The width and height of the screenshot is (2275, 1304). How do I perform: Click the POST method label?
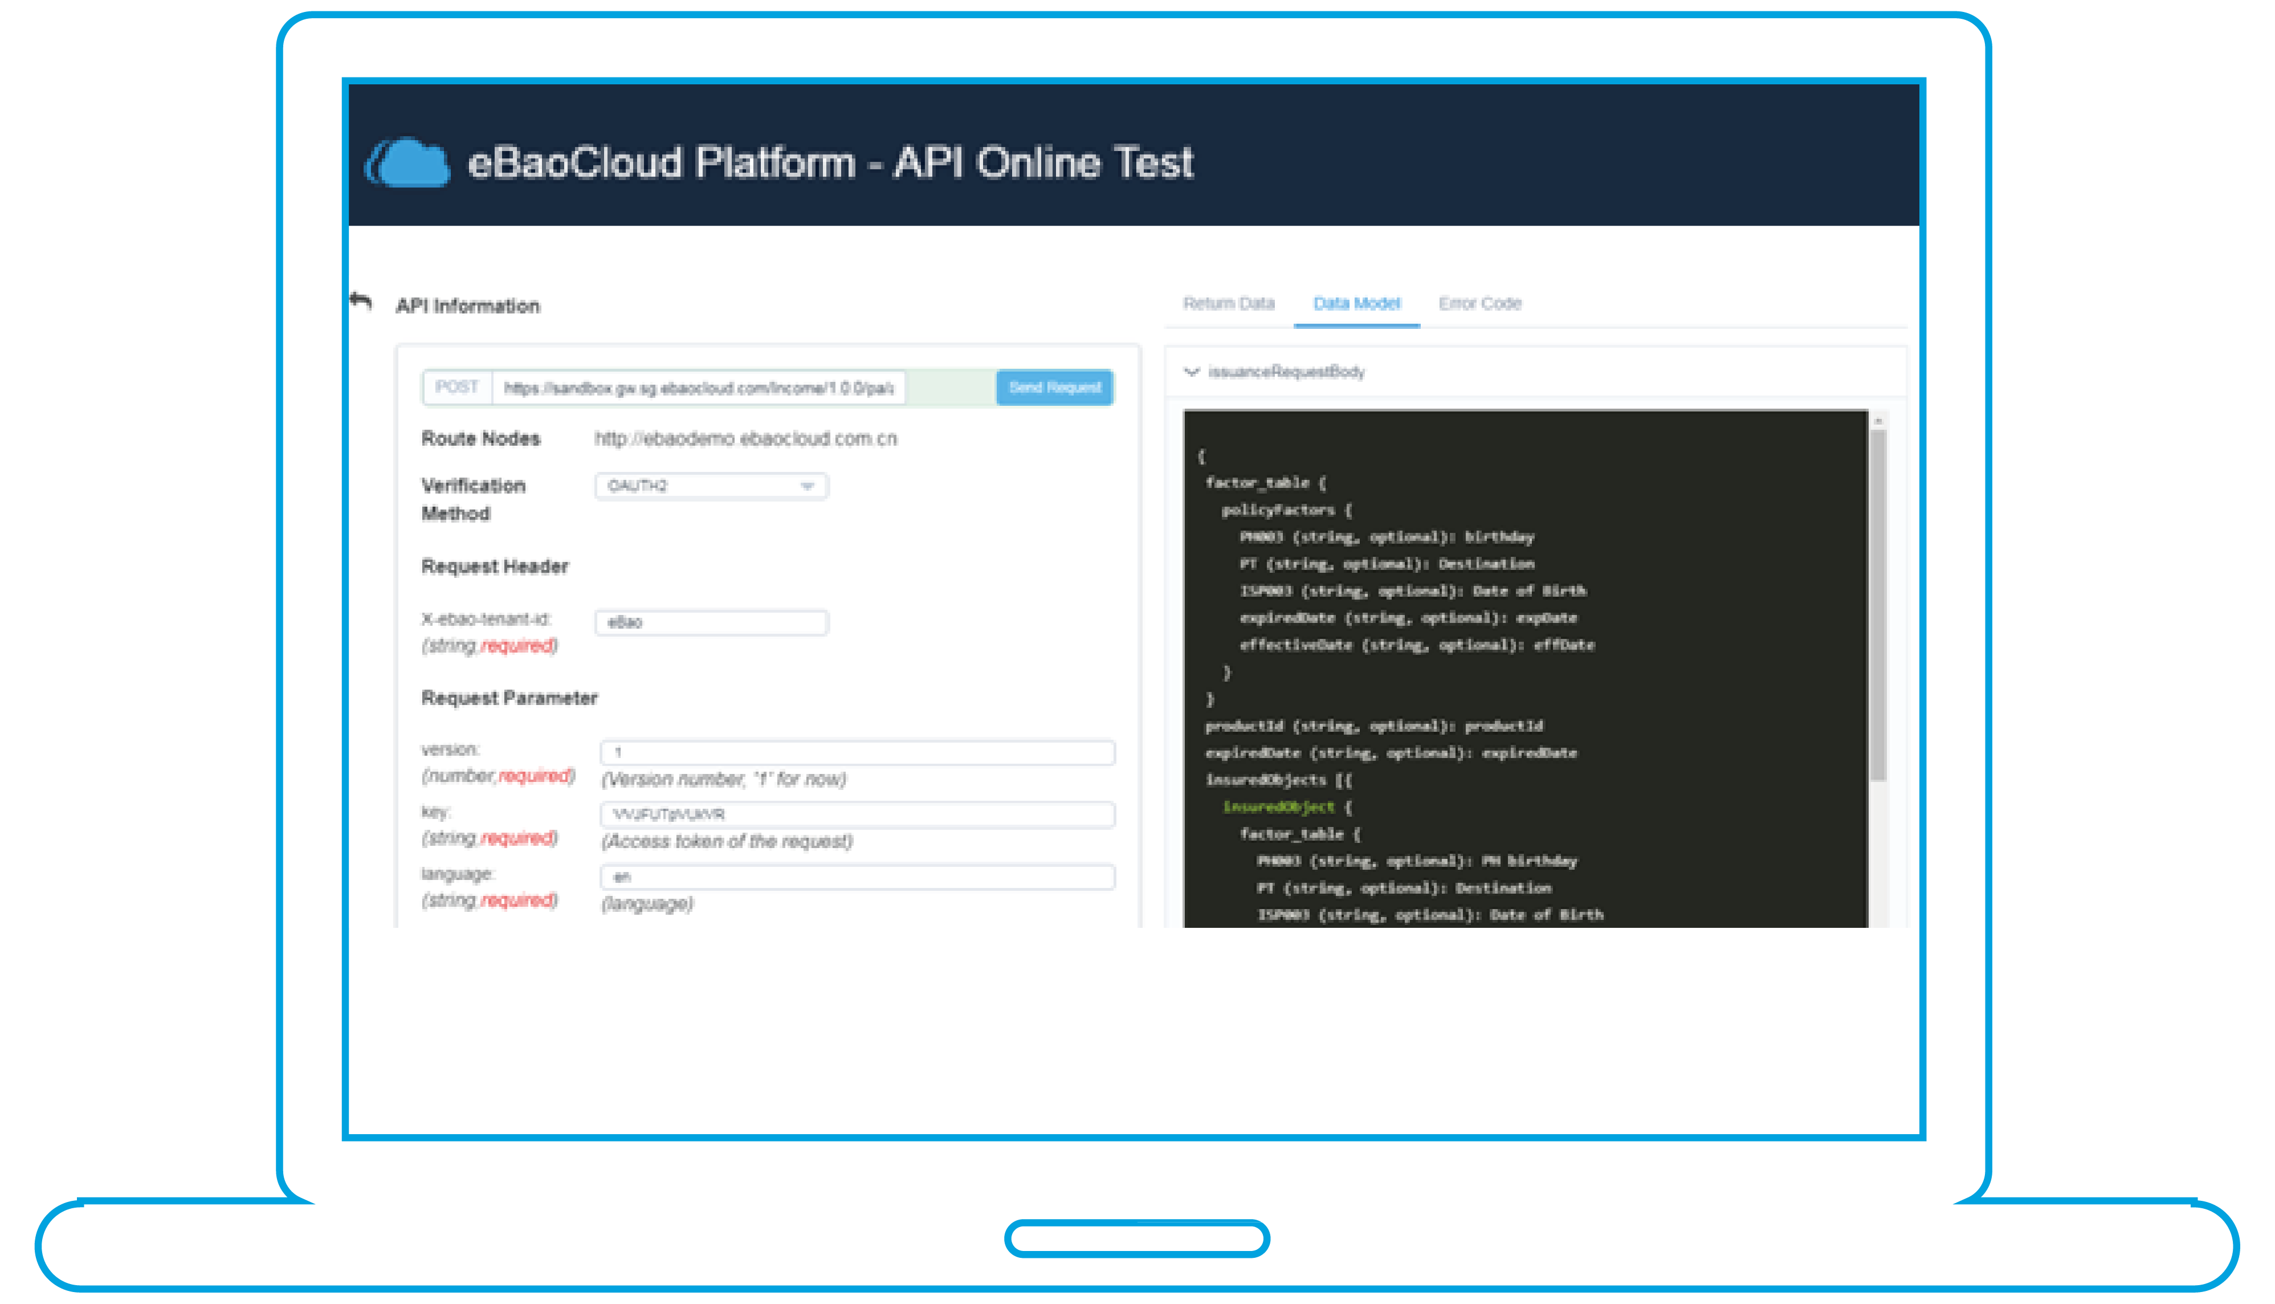456,387
